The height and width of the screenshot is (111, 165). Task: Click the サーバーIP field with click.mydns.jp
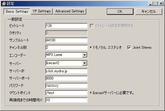(x=67, y=71)
